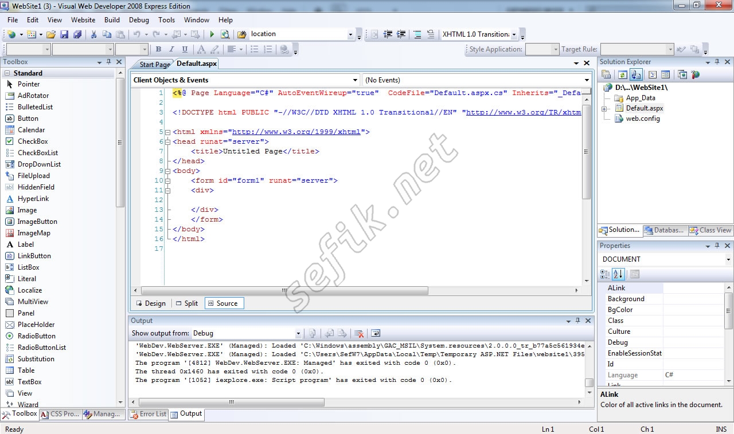This screenshot has height=434, width=734.
Task: Click the Categorized icon in the Properties panel
Action: point(606,274)
